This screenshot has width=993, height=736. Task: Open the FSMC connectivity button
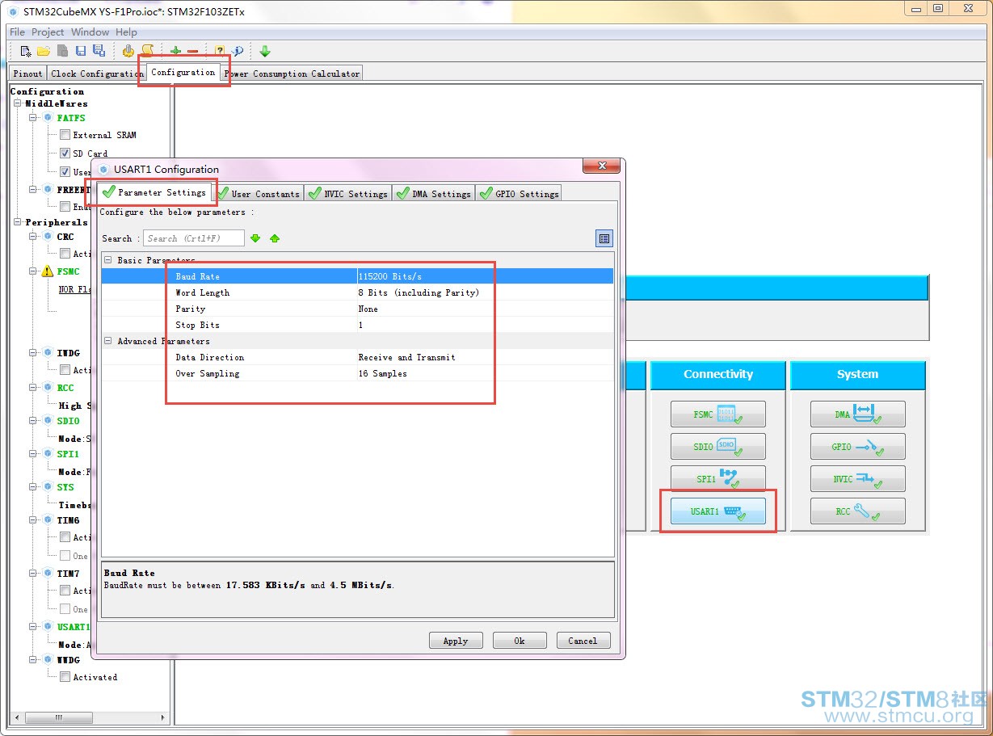[x=718, y=414]
